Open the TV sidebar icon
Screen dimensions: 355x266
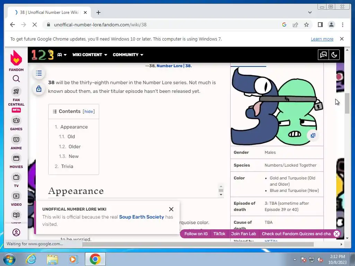(16, 177)
